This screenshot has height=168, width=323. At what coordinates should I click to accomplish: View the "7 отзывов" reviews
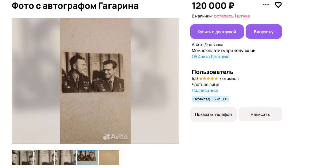[229, 79]
